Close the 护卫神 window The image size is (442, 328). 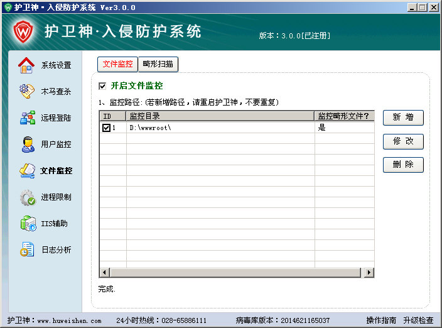pyautogui.click(x=434, y=8)
